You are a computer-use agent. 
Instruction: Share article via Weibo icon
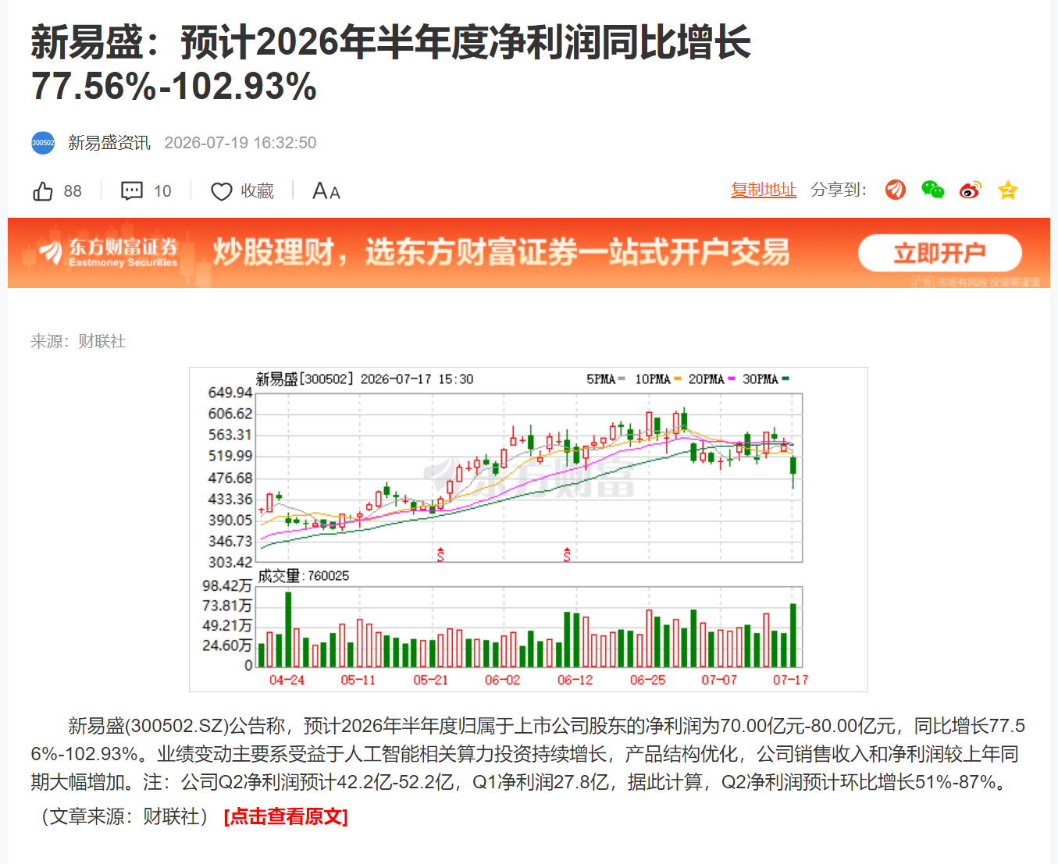click(x=970, y=190)
